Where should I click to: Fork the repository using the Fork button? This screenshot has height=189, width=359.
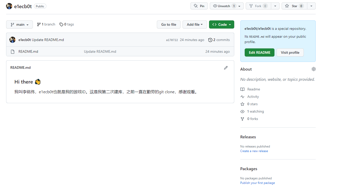tap(258, 6)
